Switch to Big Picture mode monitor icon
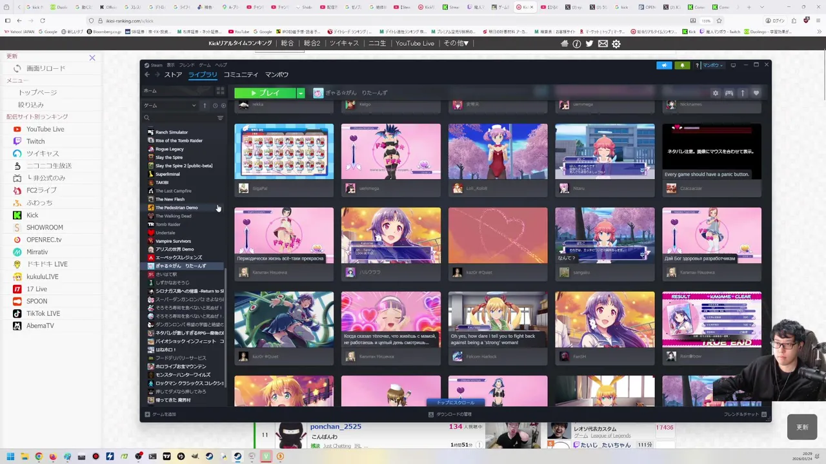The width and height of the screenshot is (826, 464). [x=733, y=65]
